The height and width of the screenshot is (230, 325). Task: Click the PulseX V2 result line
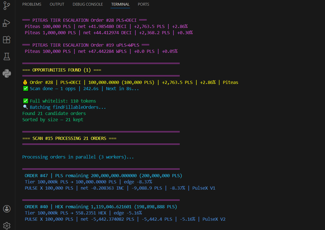(125, 219)
